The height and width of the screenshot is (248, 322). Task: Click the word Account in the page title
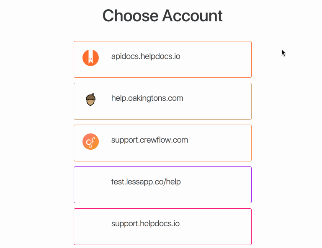(x=192, y=16)
